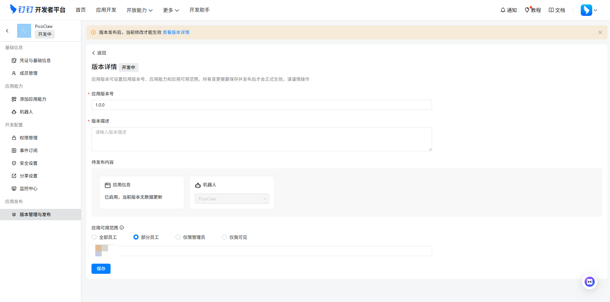Select the 仅限管理员 radio option
The height and width of the screenshot is (302, 610).
[x=178, y=237]
